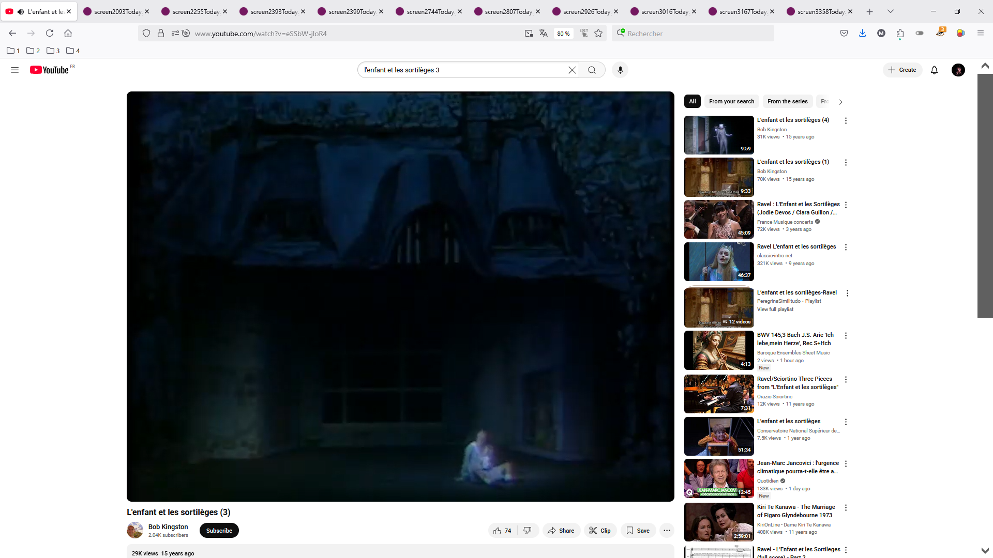Open the L'enfant et les sortilèges (4) thumbnail
Screen dimensions: 993x558
click(x=718, y=135)
